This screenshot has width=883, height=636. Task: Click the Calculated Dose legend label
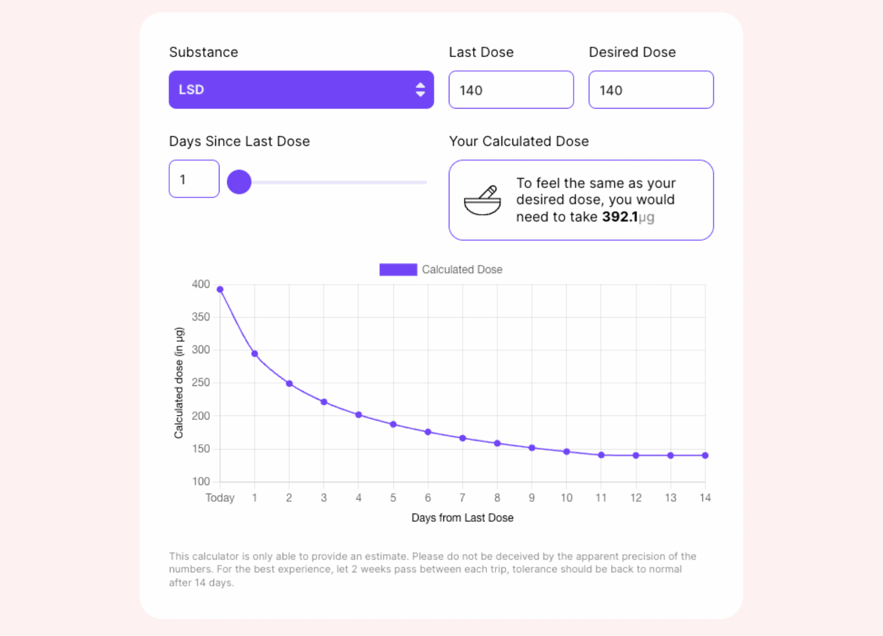(x=462, y=269)
